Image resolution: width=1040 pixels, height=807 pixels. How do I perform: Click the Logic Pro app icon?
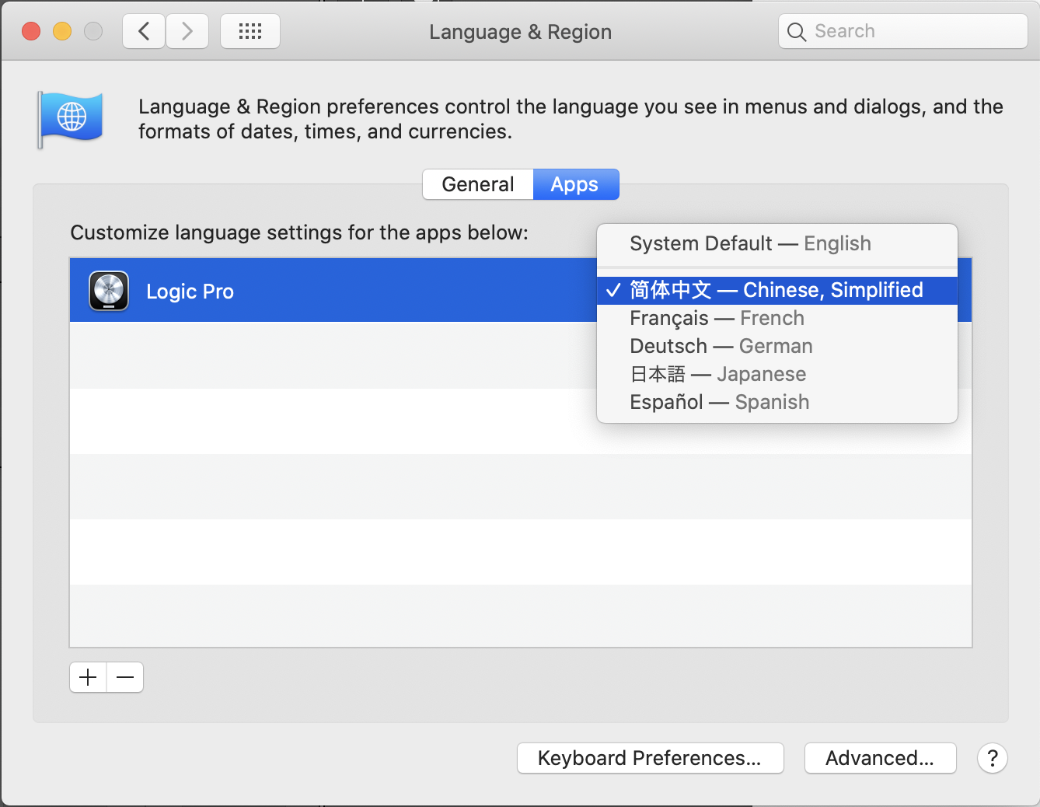coord(109,292)
